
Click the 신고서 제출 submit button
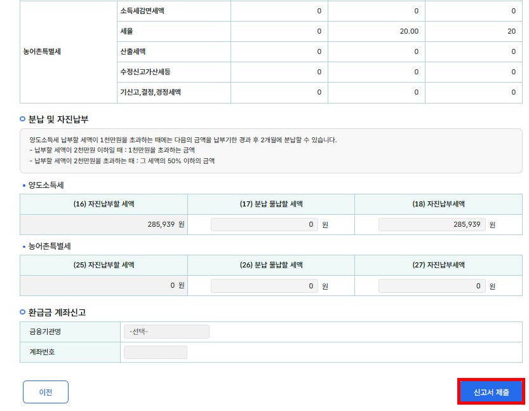pos(492,392)
